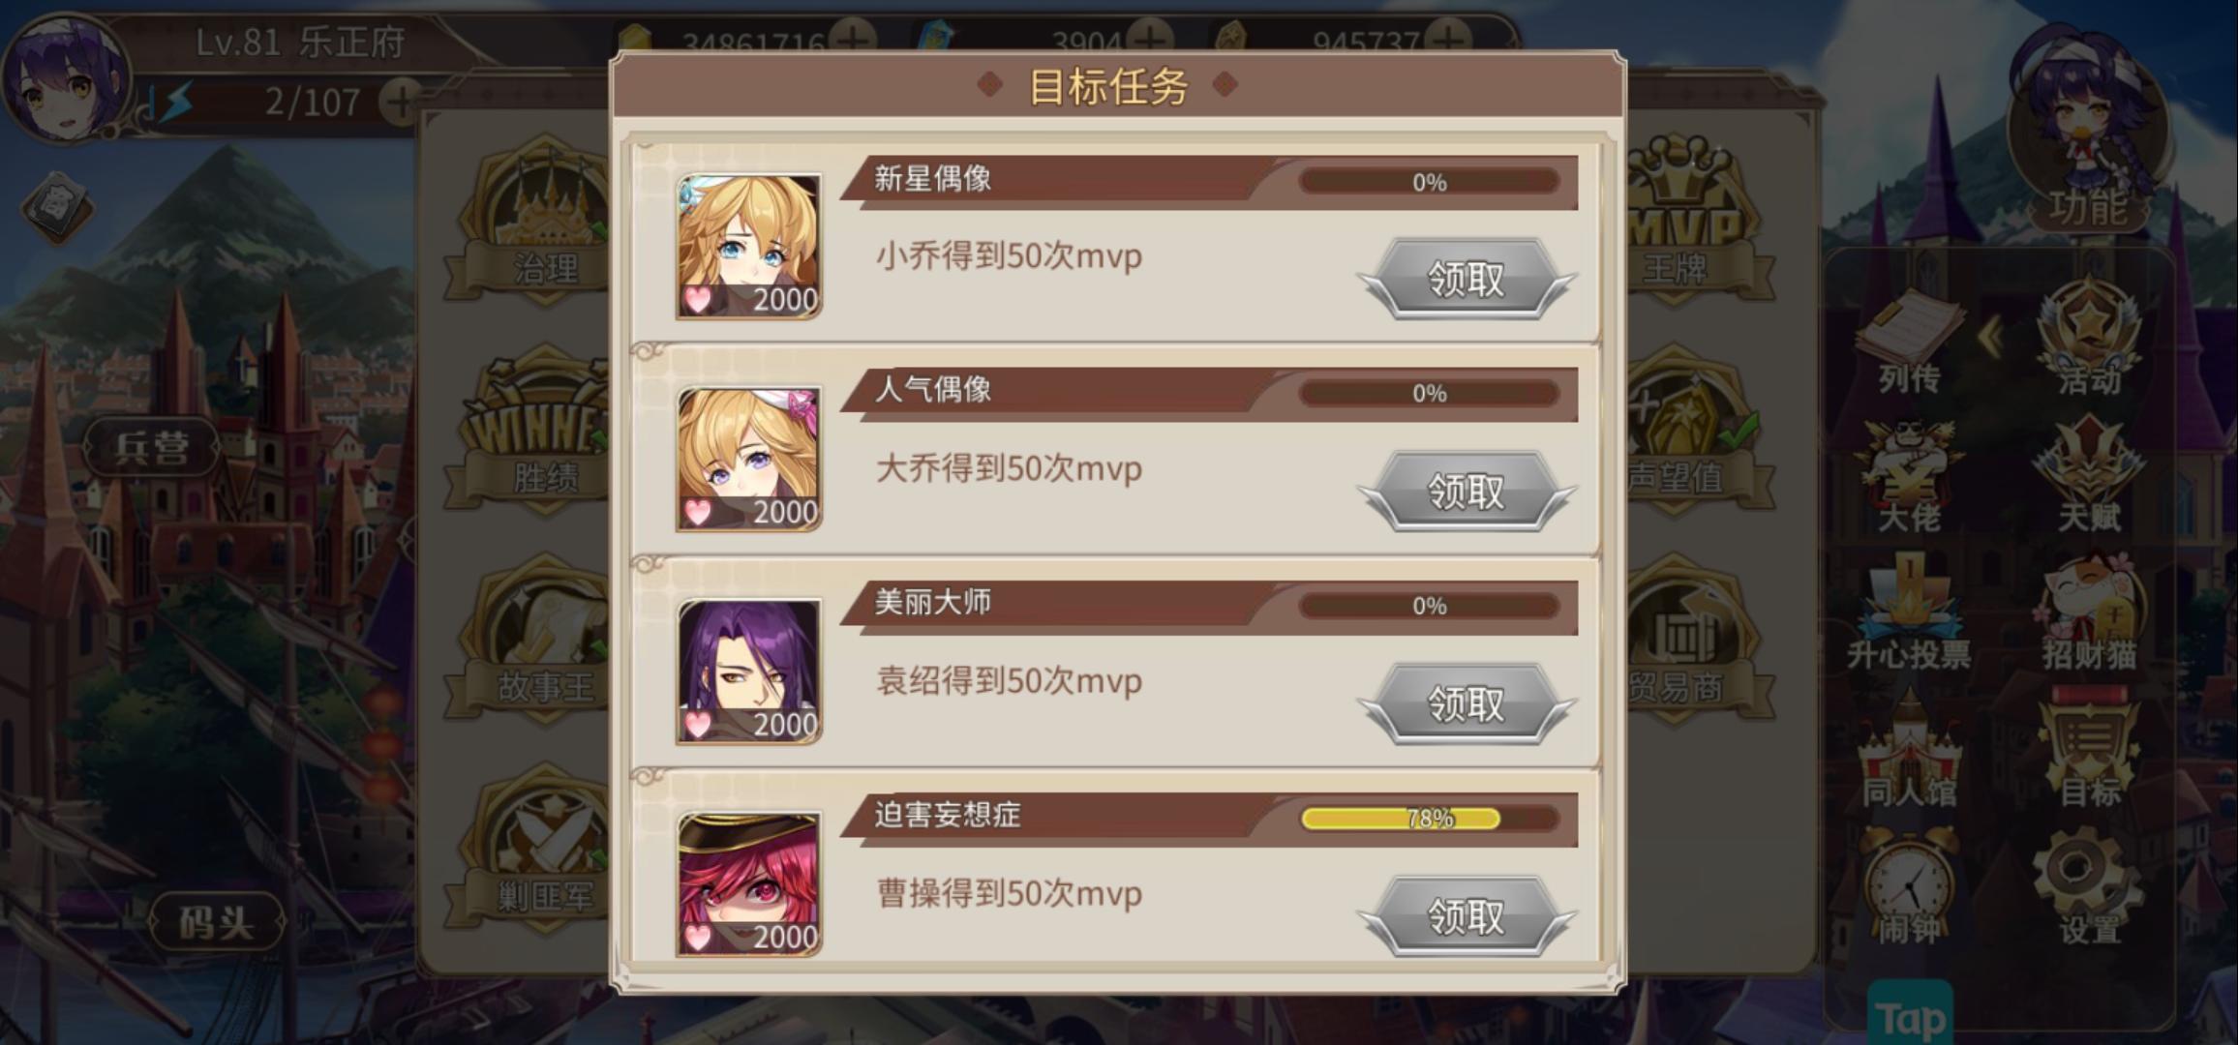Open the 列传 biography icon
Image resolution: width=2238 pixels, height=1045 pixels.
pos(1909,343)
